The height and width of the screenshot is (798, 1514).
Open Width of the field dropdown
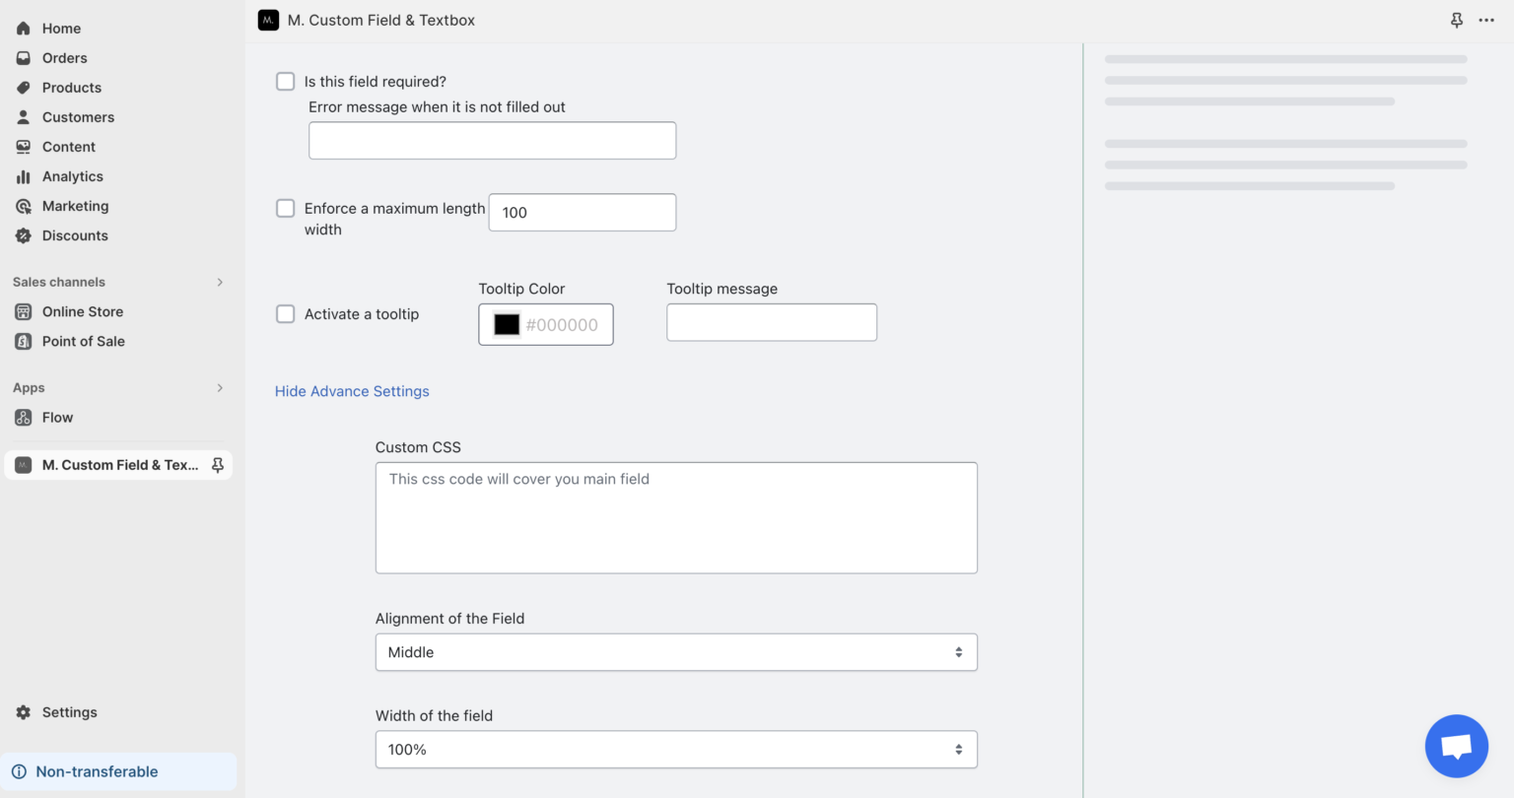[676, 750]
